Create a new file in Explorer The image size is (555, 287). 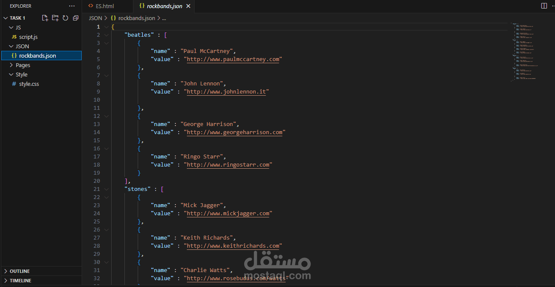click(45, 18)
